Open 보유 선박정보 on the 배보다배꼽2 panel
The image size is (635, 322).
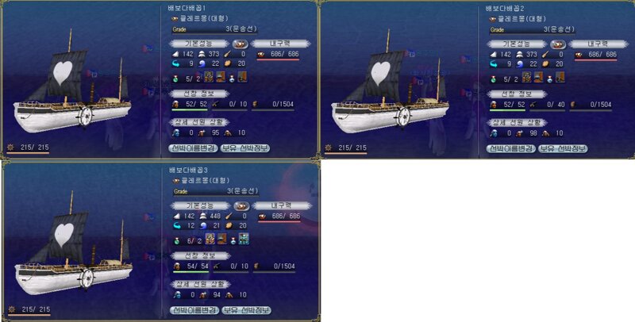tap(563, 149)
